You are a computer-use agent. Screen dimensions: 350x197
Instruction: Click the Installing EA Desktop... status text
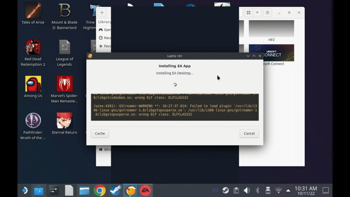[175, 73]
